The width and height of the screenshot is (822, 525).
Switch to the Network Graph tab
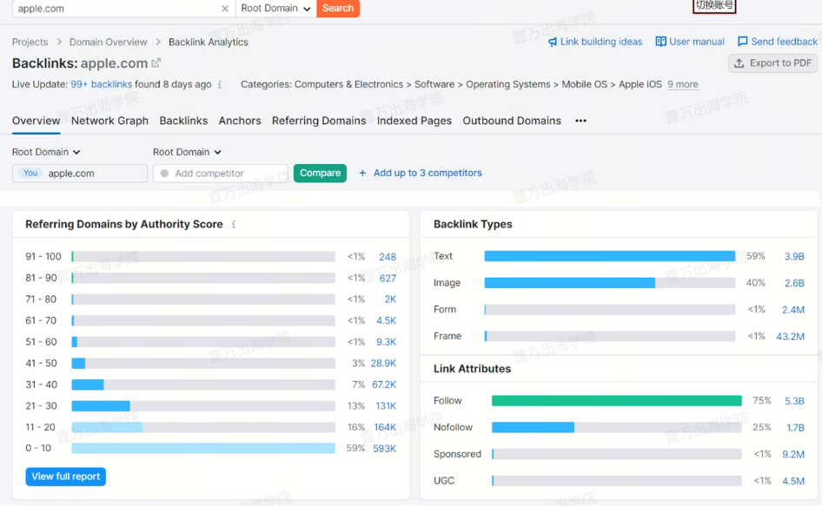109,121
